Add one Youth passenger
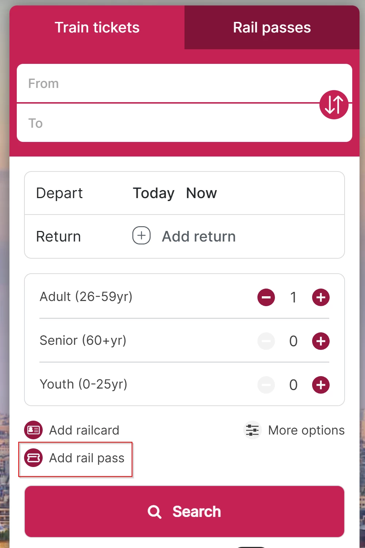Image resolution: width=365 pixels, height=548 pixels. click(x=321, y=385)
